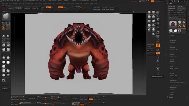Select the small creature tool thumbnail

180,31
